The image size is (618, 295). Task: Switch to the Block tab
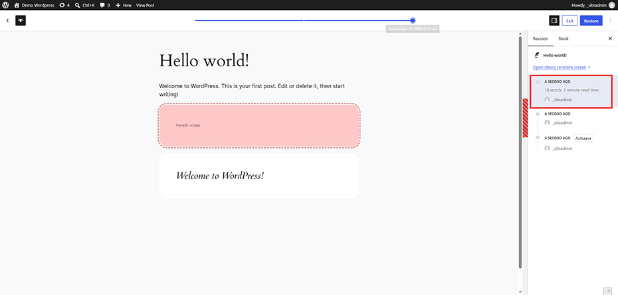[564, 38]
